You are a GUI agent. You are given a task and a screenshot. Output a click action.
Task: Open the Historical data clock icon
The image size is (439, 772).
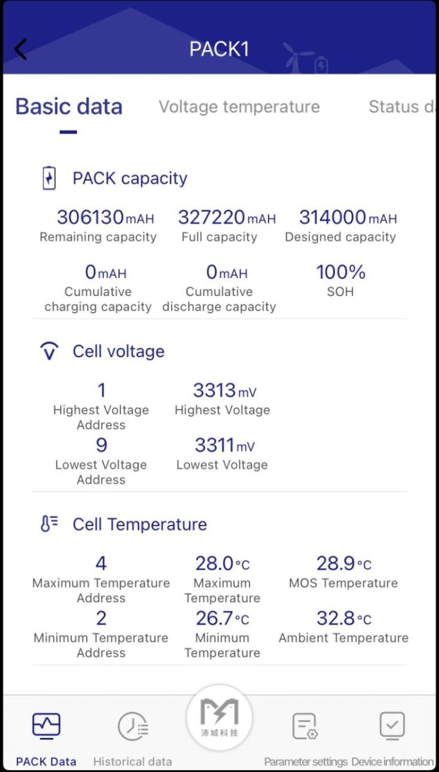point(133,727)
